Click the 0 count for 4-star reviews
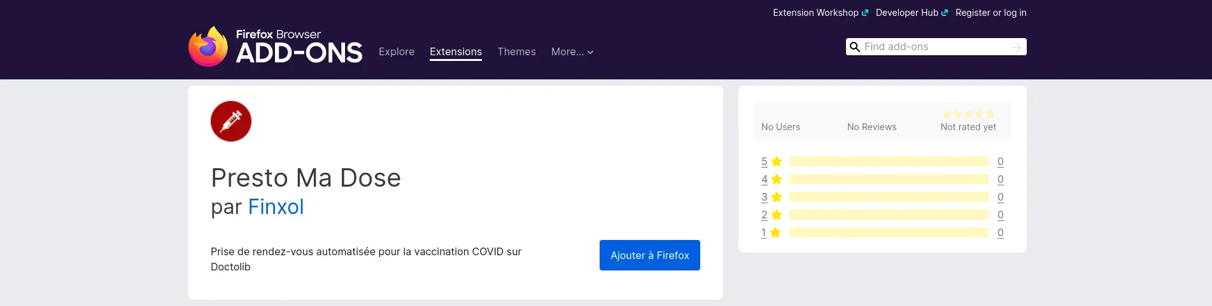This screenshot has height=306, width=1212. pos(1001,179)
